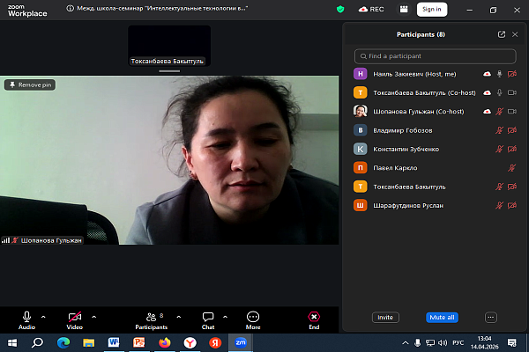Toggle microphone for Шопанова Гульжан in list

pyautogui.click(x=500, y=112)
